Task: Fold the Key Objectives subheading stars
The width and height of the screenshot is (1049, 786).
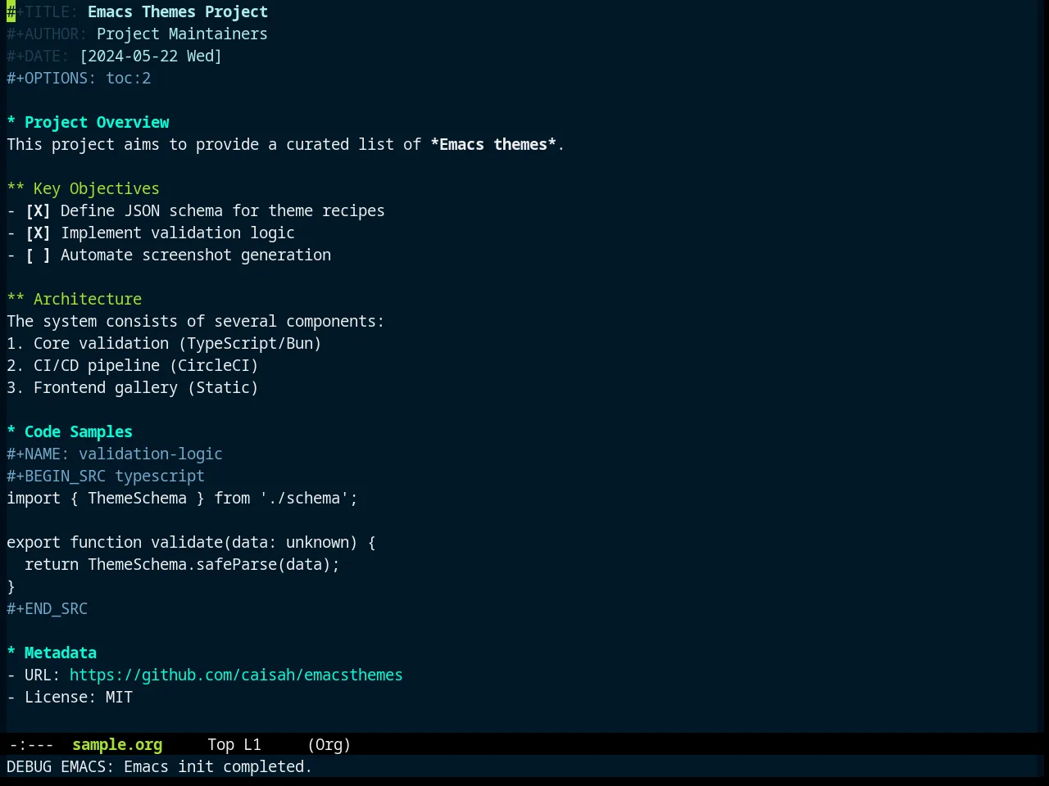Action: click(16, 189)
